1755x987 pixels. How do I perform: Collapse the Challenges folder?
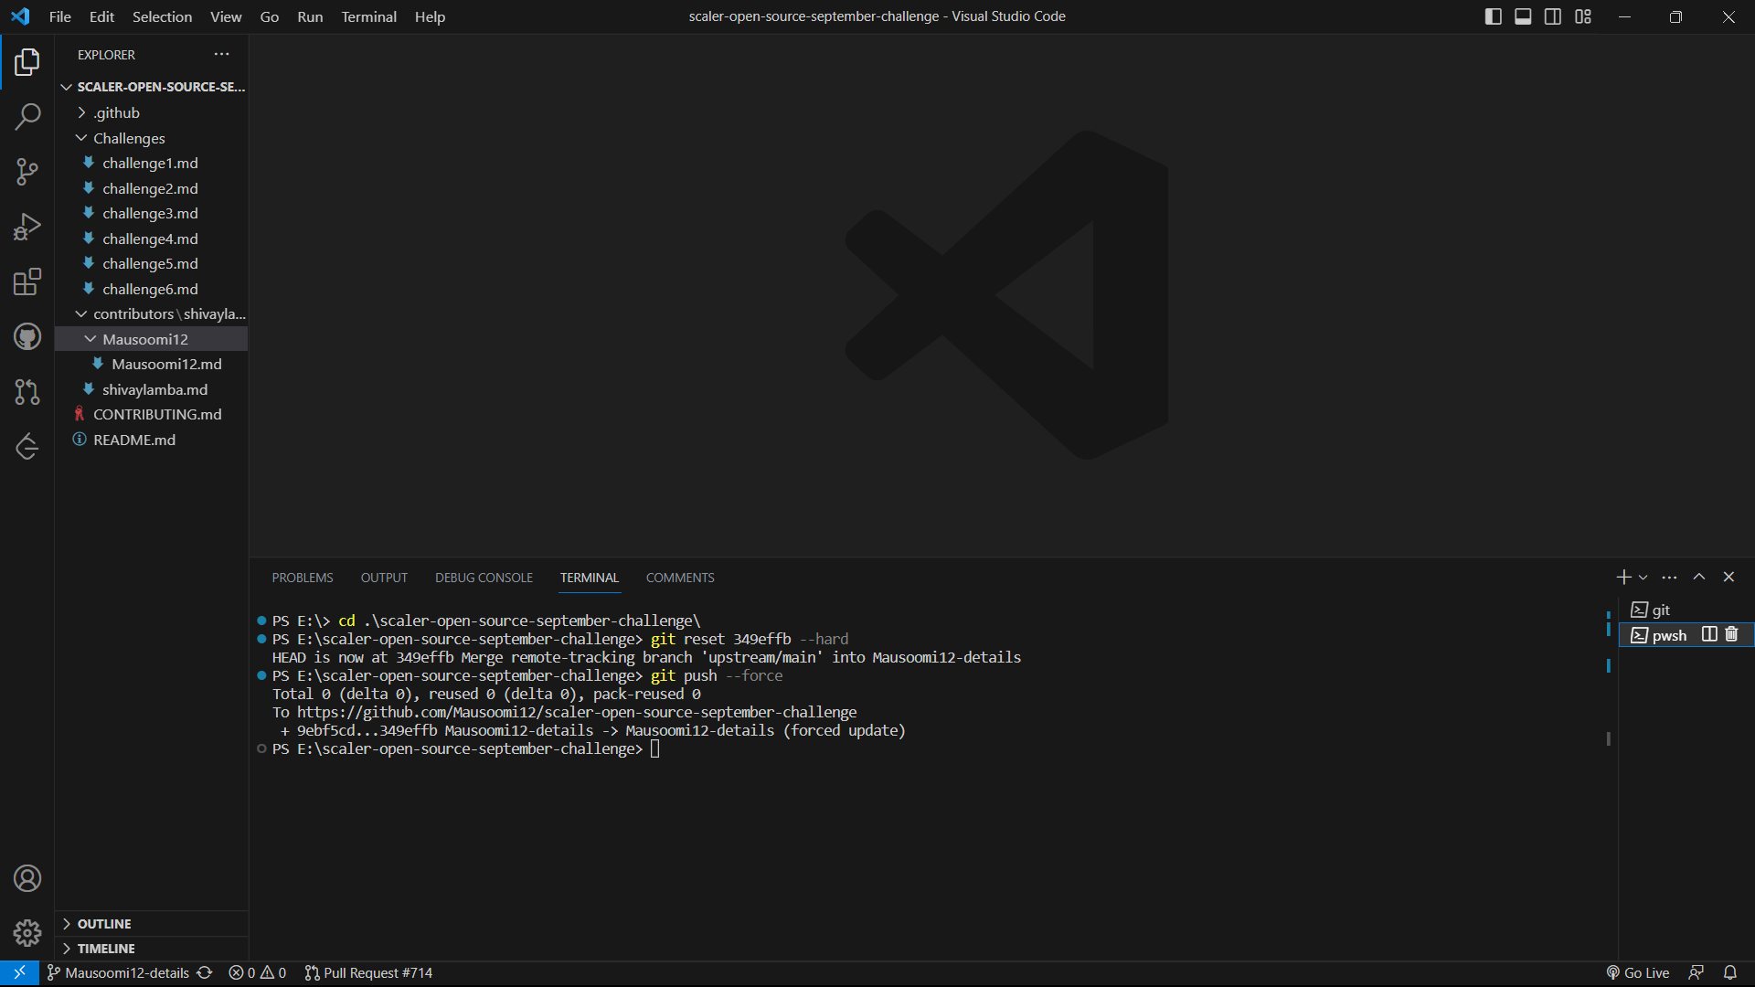coord(82,138)
